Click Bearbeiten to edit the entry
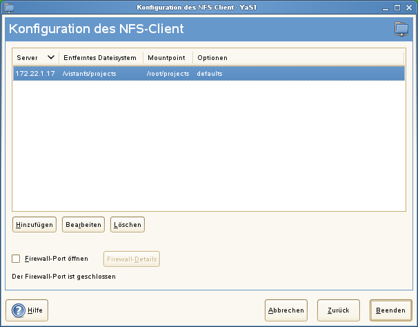The width and height of the screenshot is (418, 327). coord(83,225)
